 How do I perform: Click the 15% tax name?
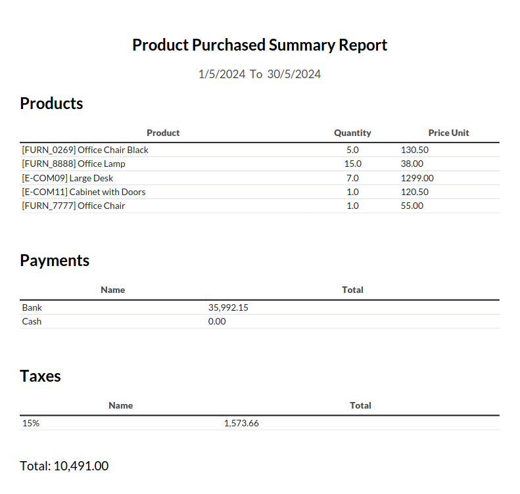[x=31, y=423]
